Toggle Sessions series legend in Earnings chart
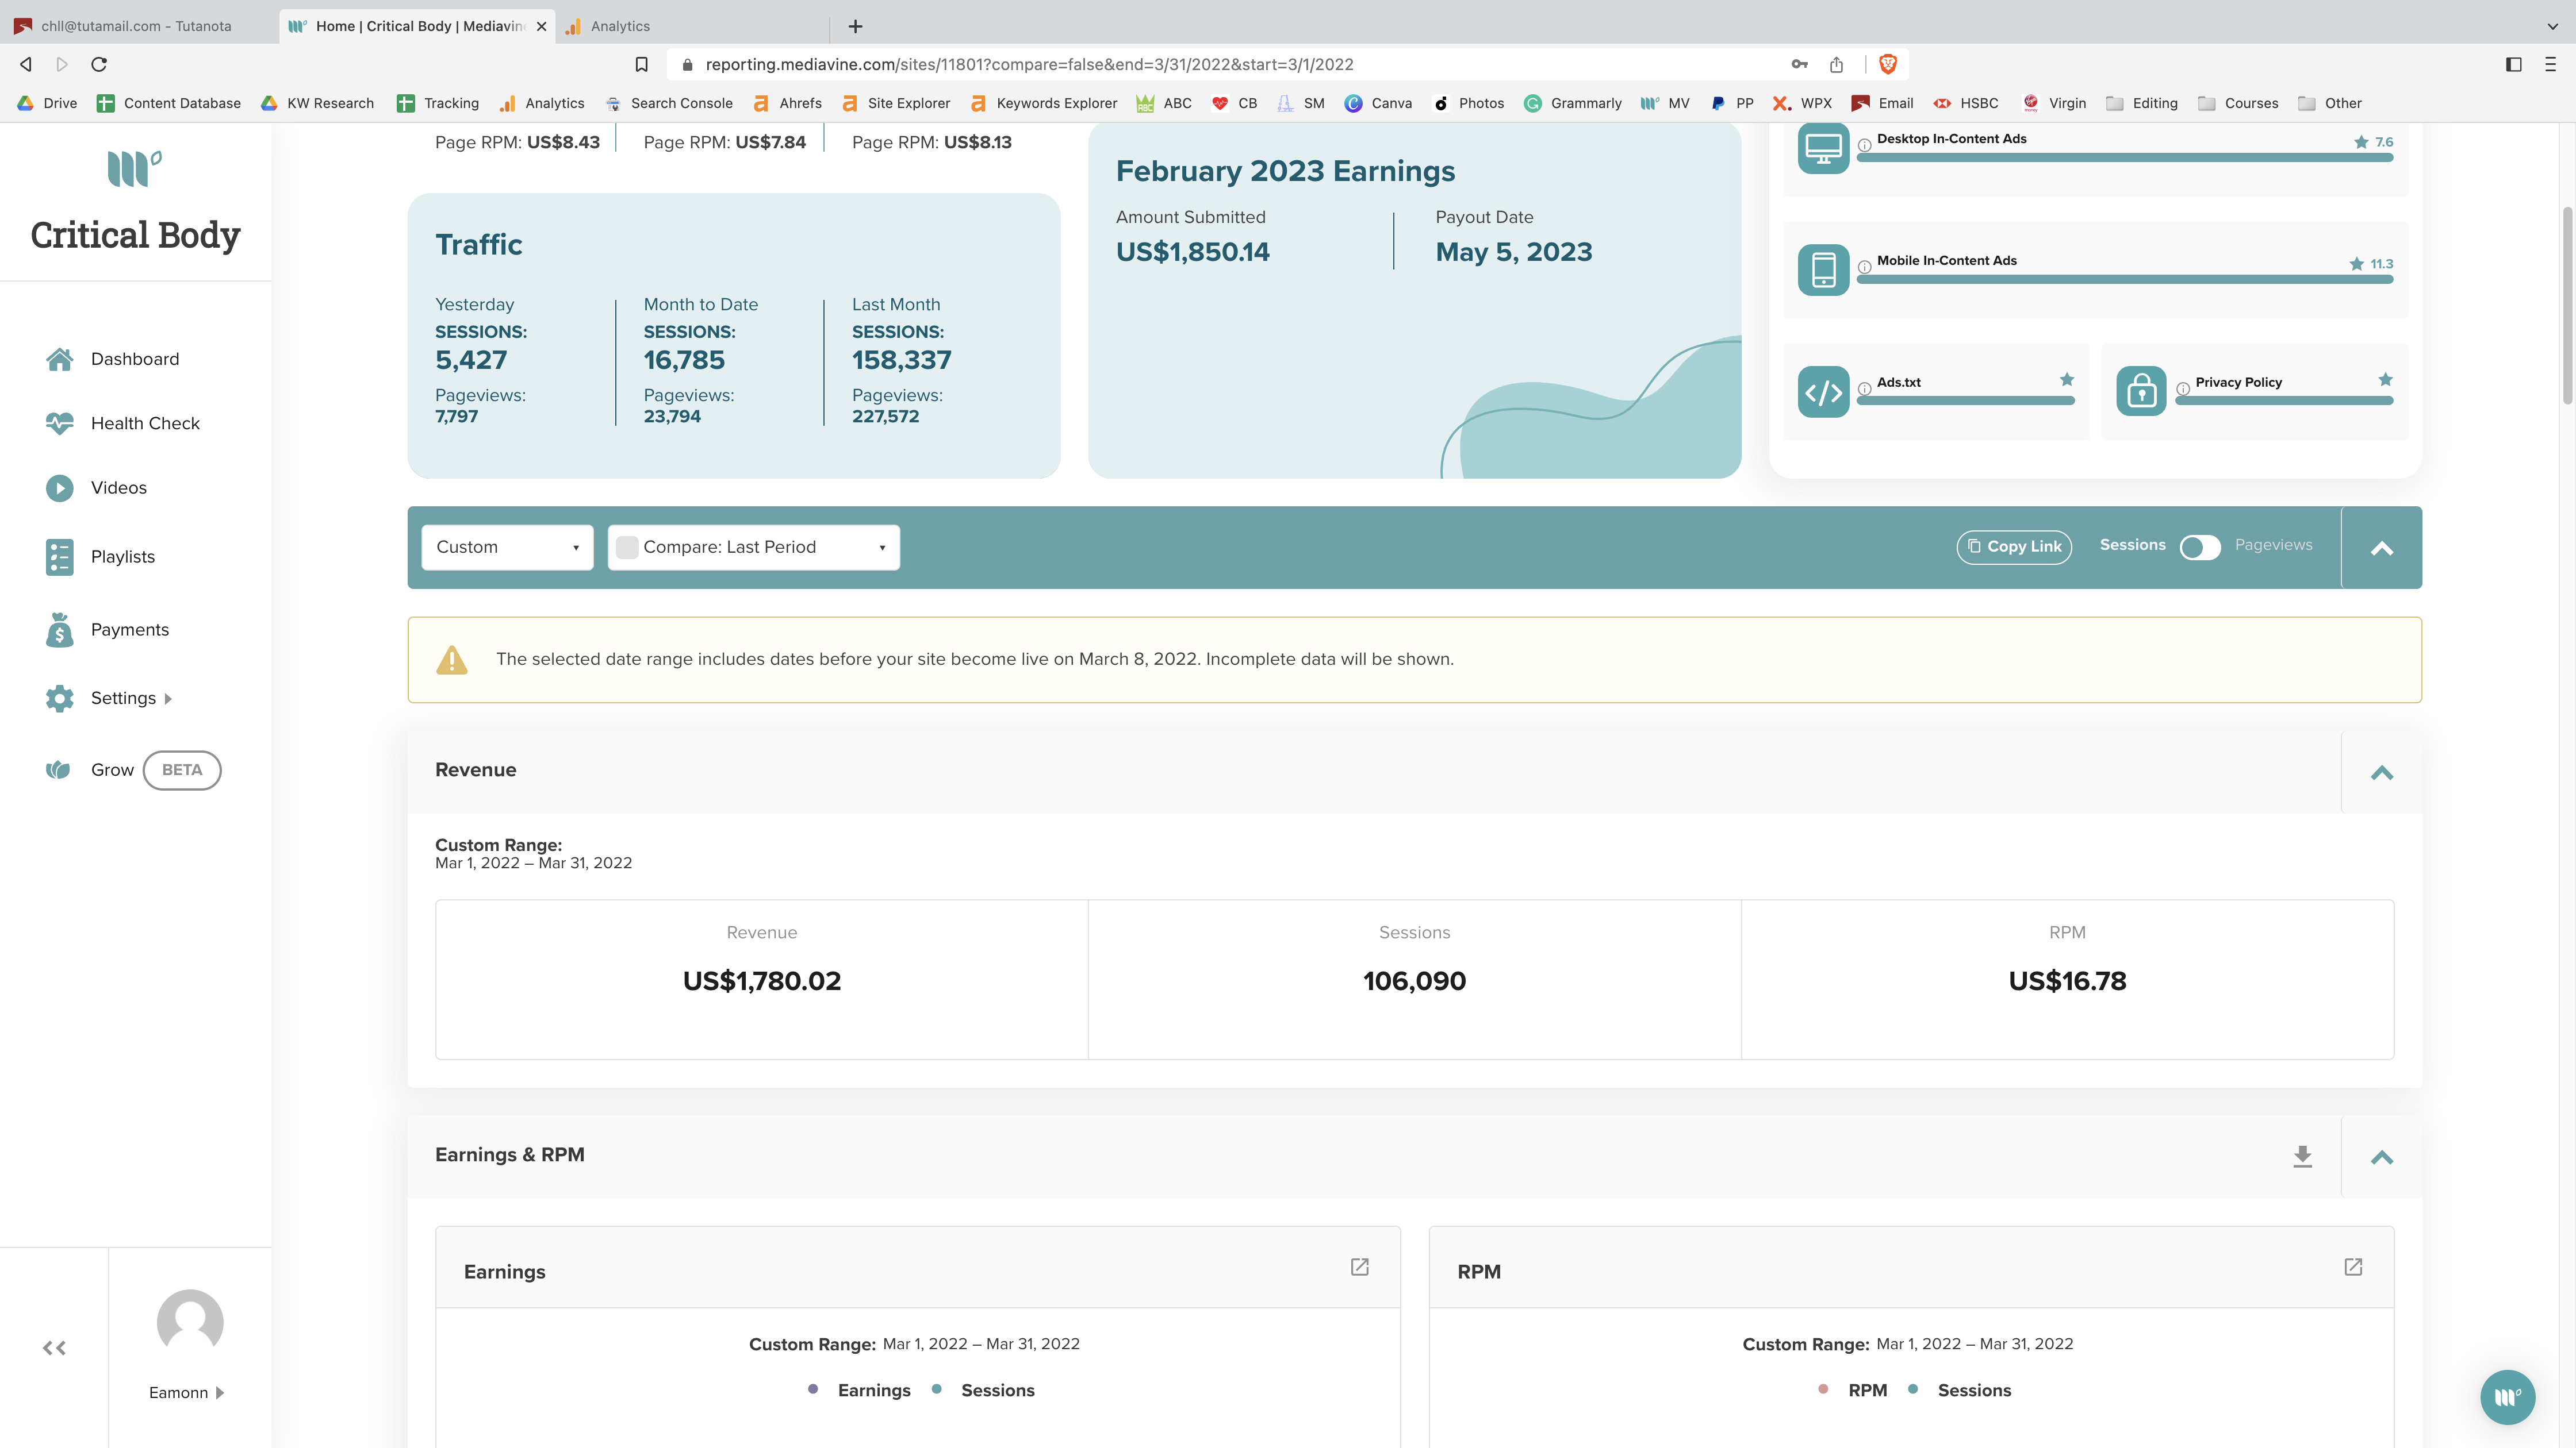This screenshot has width=2576, height=1448. pyautogui.click(x=983, y=1390)
